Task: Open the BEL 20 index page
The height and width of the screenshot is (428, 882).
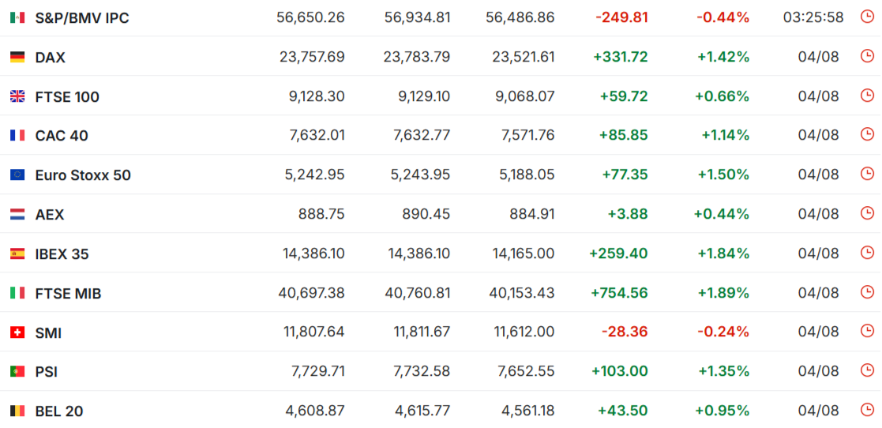Action: [x=59, y=411]
